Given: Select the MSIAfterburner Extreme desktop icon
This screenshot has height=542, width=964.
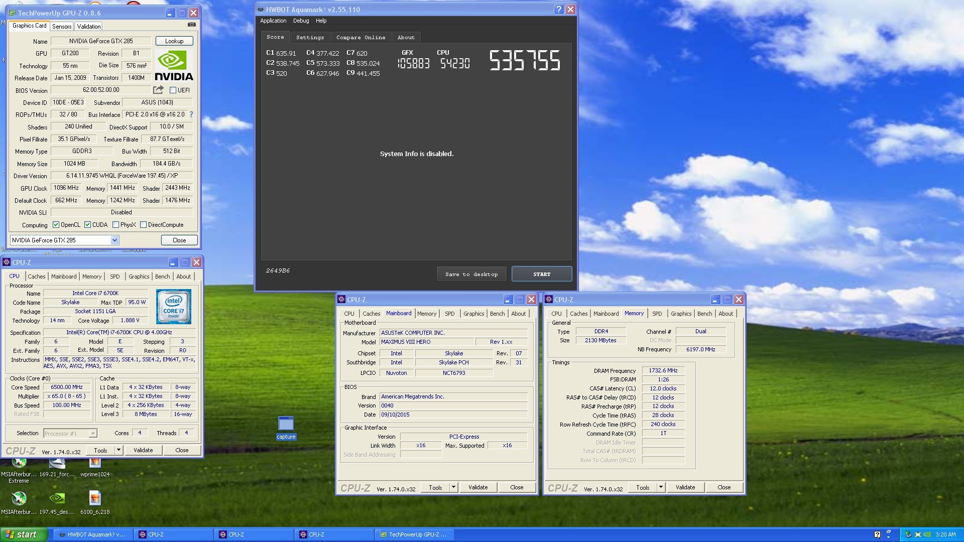Looking at the screenshot, I should click(x=19, y=471).
